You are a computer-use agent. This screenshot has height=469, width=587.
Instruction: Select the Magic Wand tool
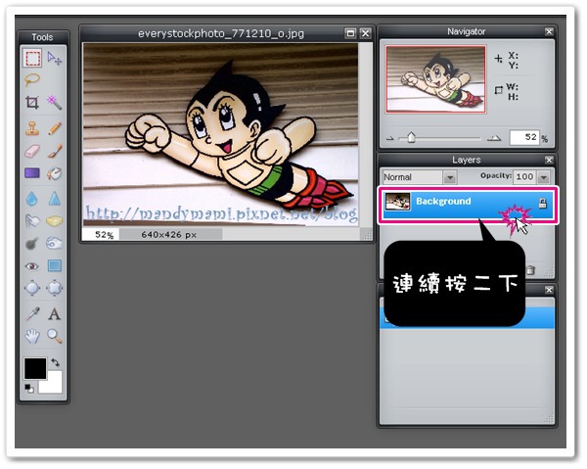pos(55,102)
